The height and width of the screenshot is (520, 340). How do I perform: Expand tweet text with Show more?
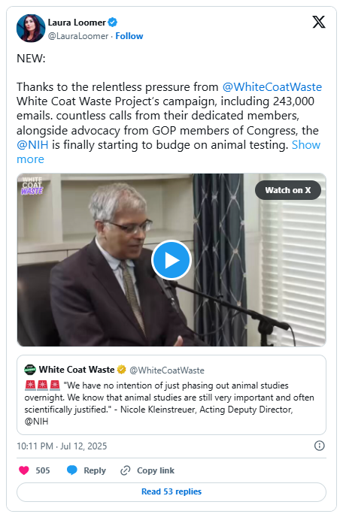[x=168, y=152]
